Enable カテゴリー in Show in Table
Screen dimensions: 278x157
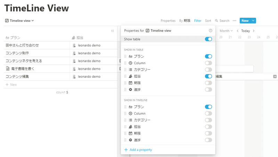tap(208, 70)
